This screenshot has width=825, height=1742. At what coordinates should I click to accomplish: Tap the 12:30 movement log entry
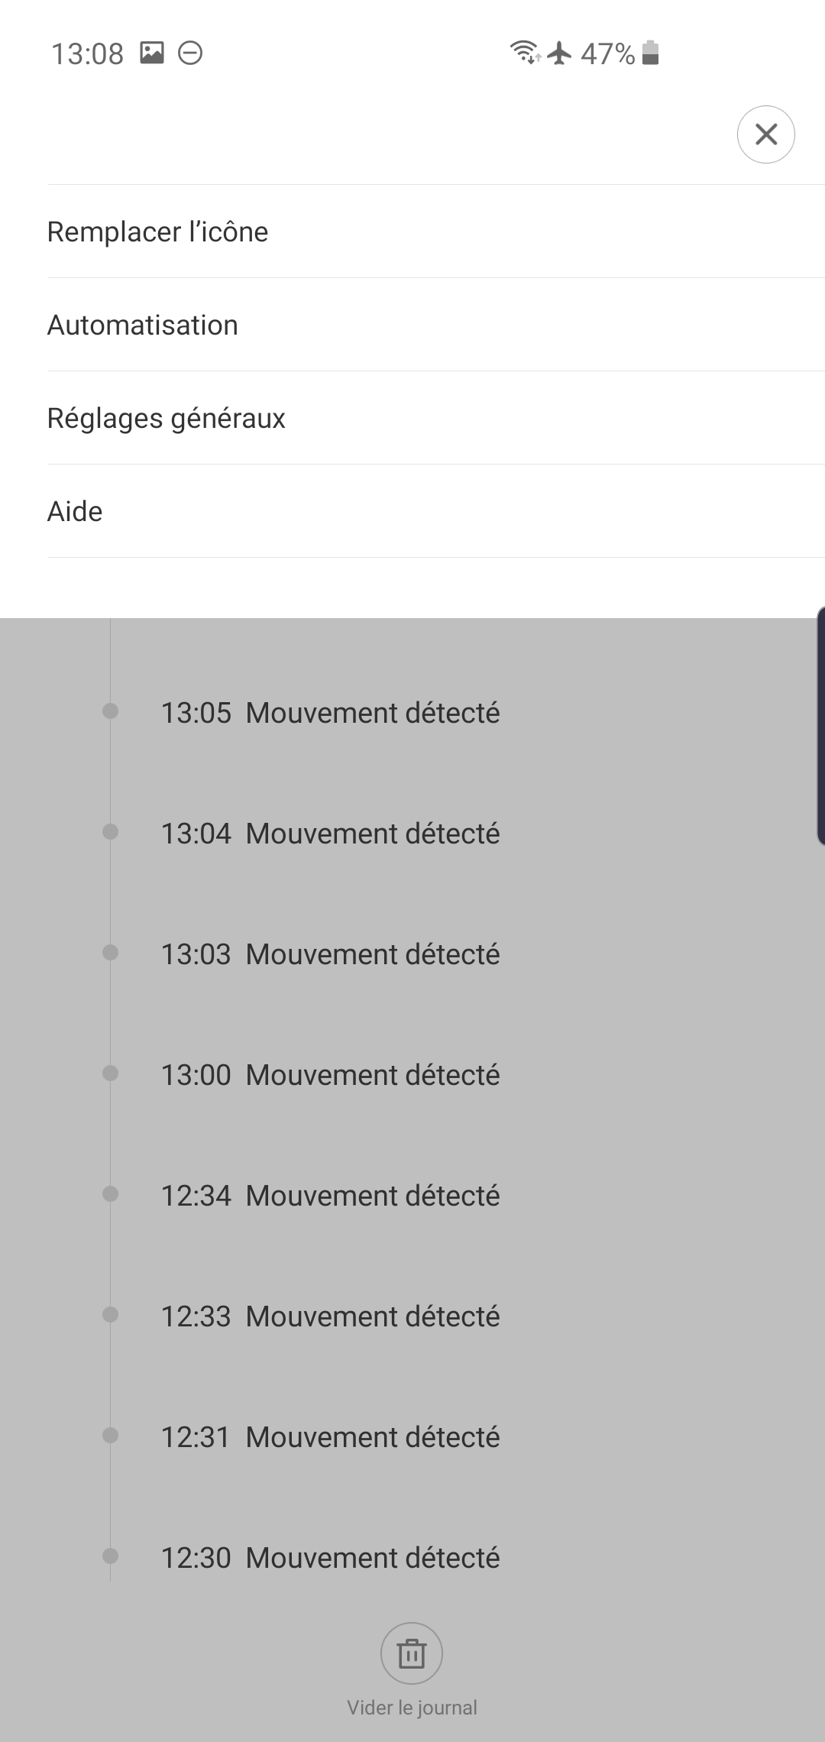pyautogui.click(x=330, y=1558)
